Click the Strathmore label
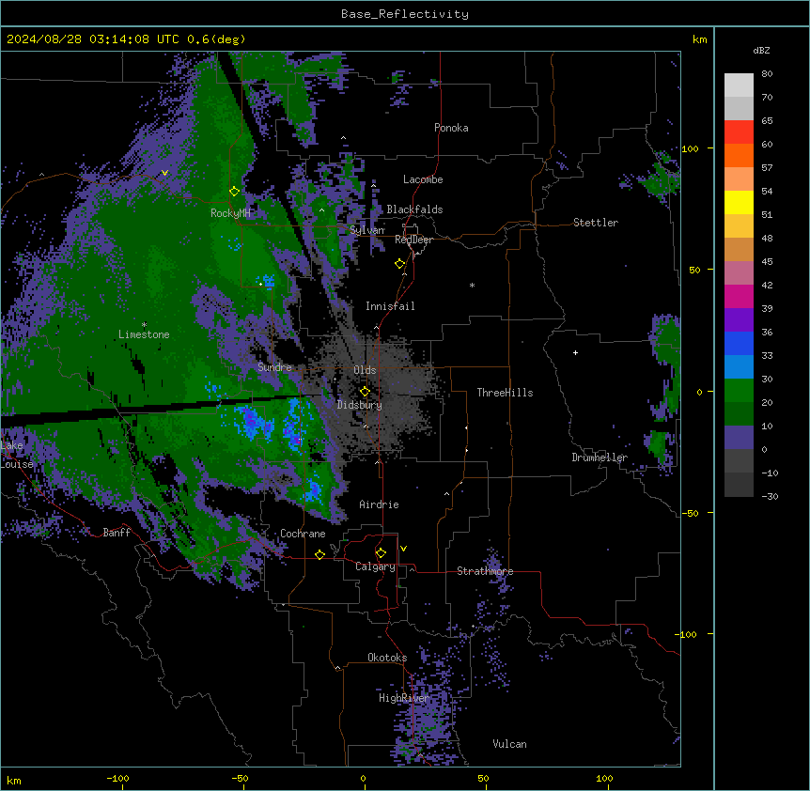This screenshot has height=791, width=810. (x=485, y=571)
